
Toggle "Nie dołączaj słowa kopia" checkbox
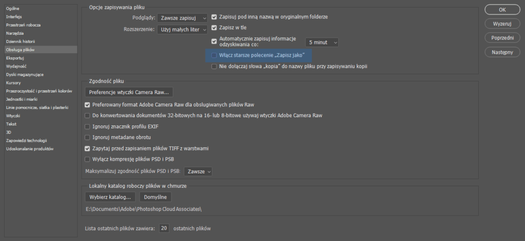click(214, 66)
